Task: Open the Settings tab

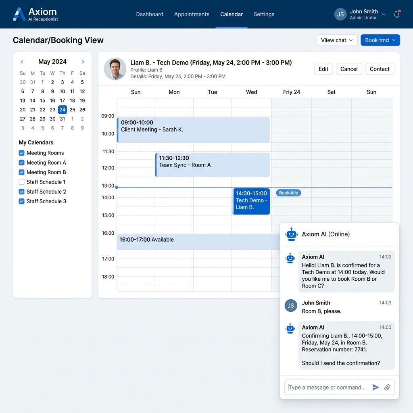Action: [x=264, y=14]
